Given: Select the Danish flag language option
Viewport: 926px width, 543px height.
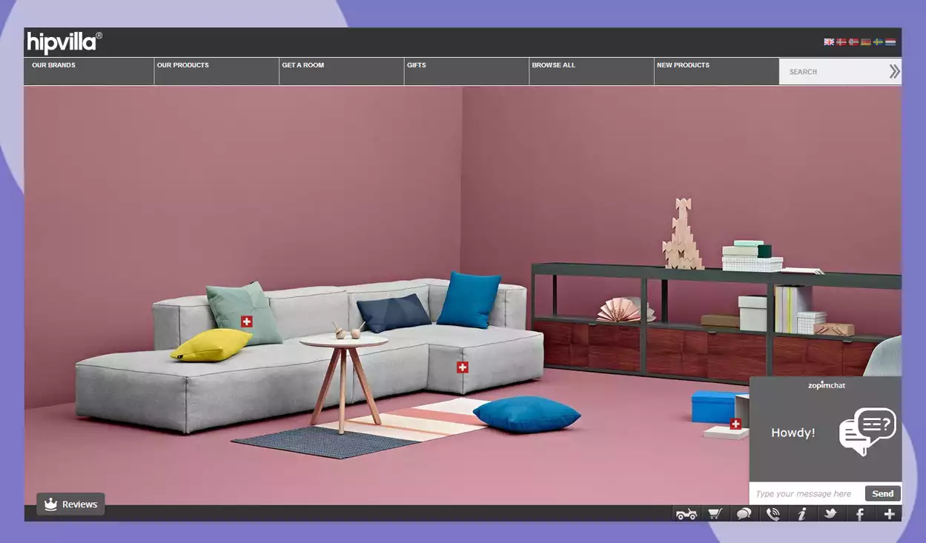Looking at the screenshot, I should pos(841,42).
